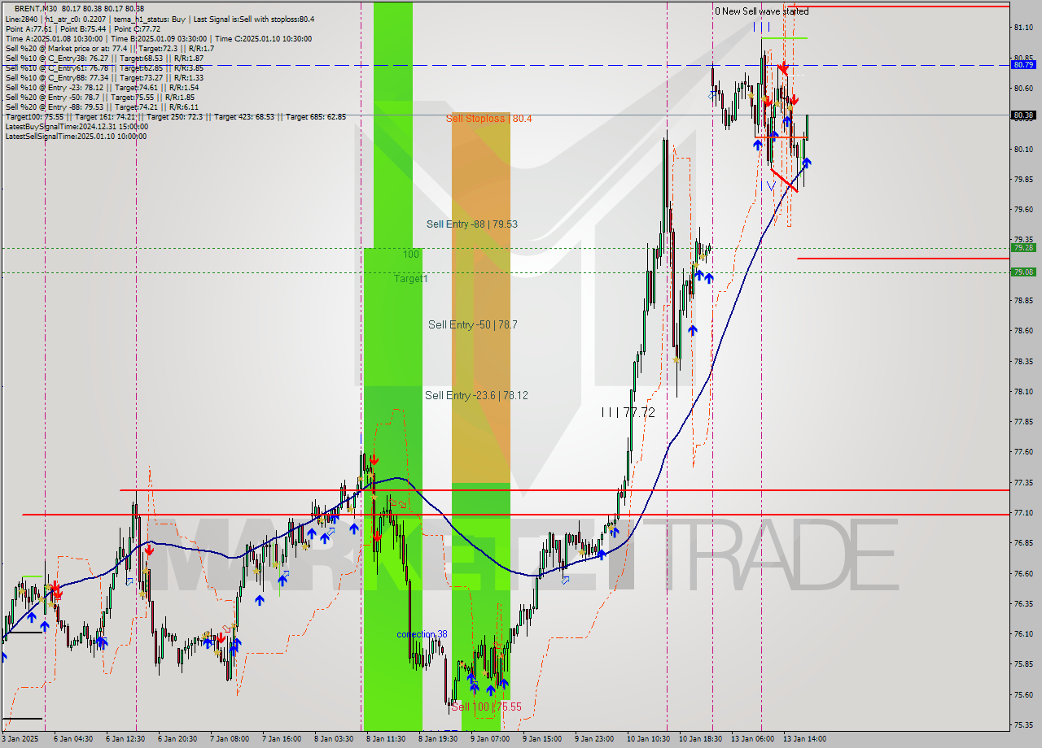Select the 'LatestSellSignalTime:2025.01.10 10:00:00' line
Screen dimensions: 1042x748
[76, 136]
